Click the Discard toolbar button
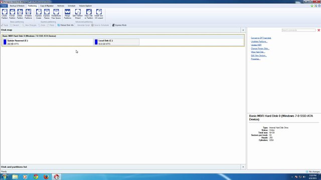The image size is (321, 180). 15,25
